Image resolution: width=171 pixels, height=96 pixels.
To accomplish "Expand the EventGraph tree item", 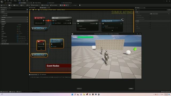I will 1,14.
